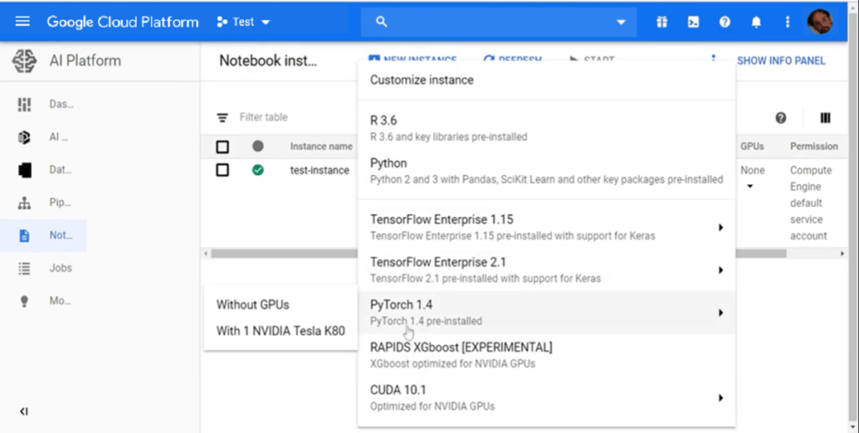Expand TensorFlow Enterprise 1.15 submenu arrow
Screen dimensions: 859x433
tap(721, 228)
